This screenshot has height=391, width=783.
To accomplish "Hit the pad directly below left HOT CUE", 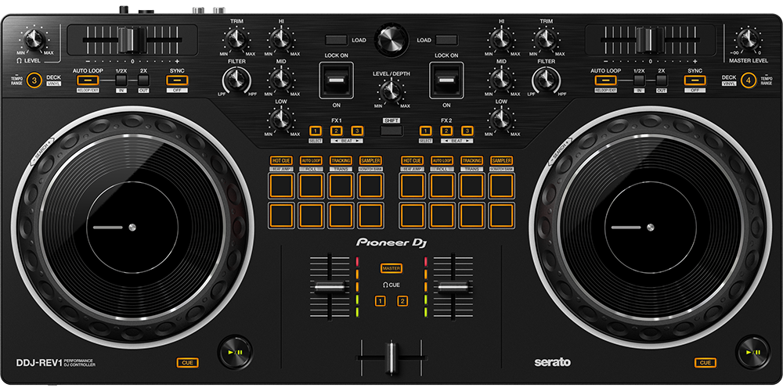I will pos(281,186).
